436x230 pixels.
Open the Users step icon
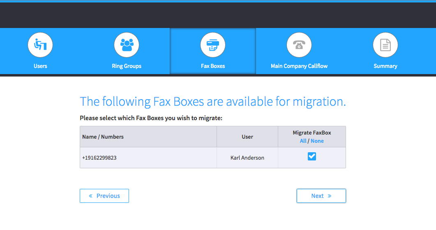[40, 45]
